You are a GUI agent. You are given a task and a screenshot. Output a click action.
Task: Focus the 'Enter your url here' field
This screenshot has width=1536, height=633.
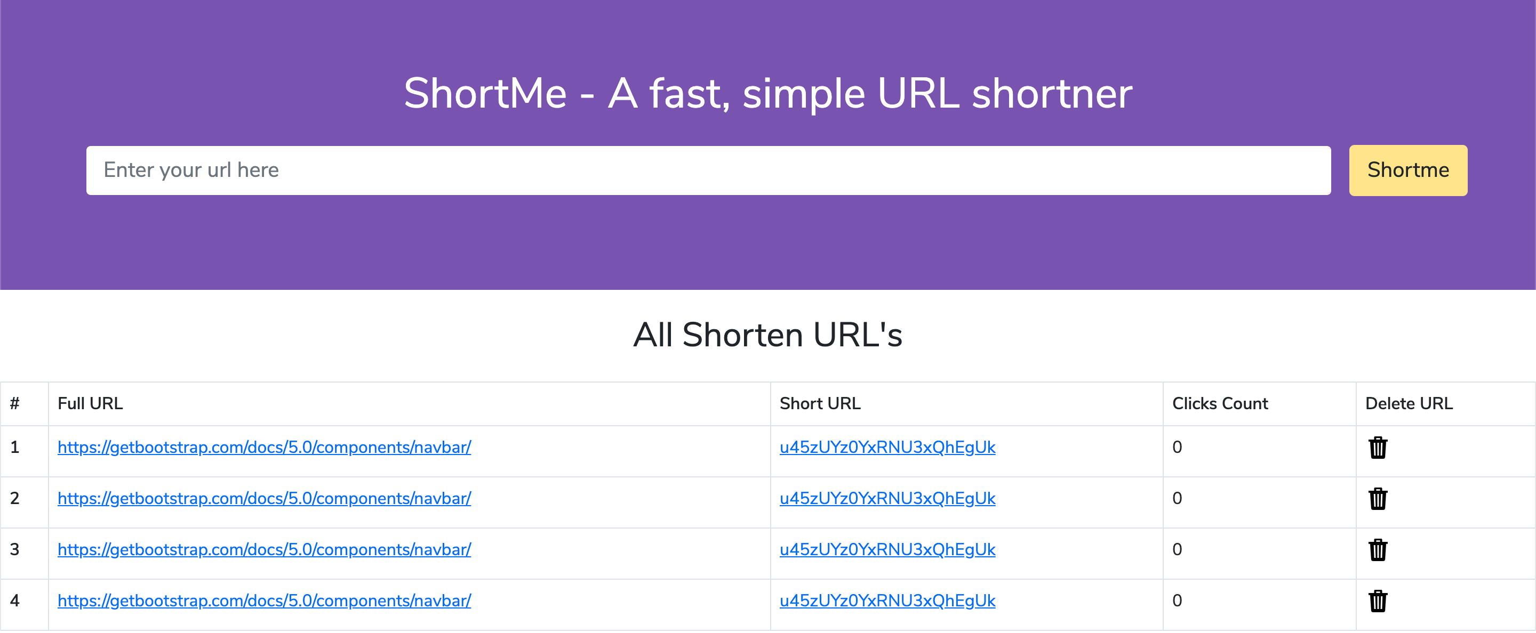(708, 171)
